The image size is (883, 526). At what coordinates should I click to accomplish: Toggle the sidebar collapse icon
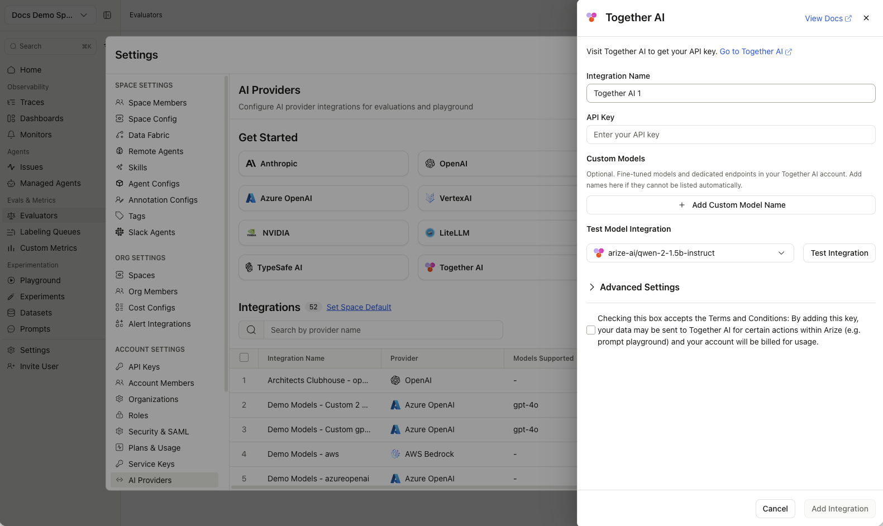(107, 15)
